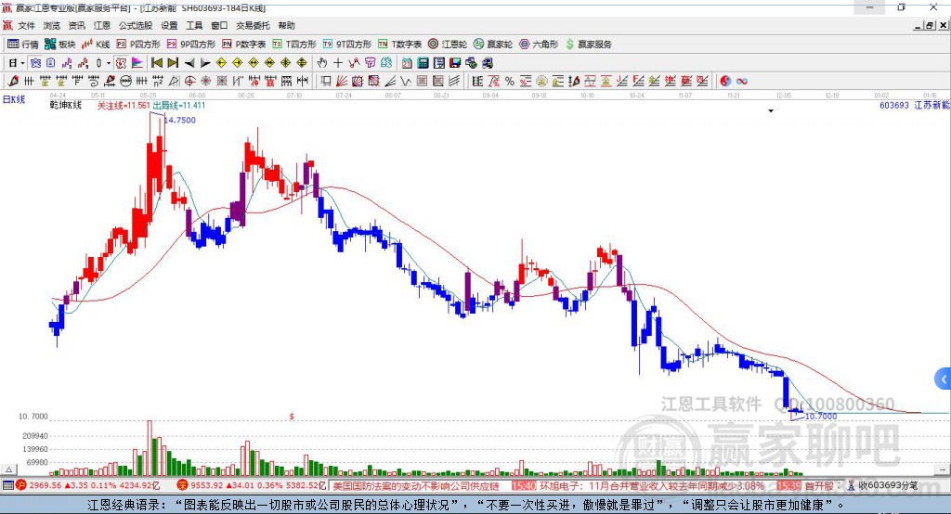Open the calendar date icon

(x=407, y=63)
